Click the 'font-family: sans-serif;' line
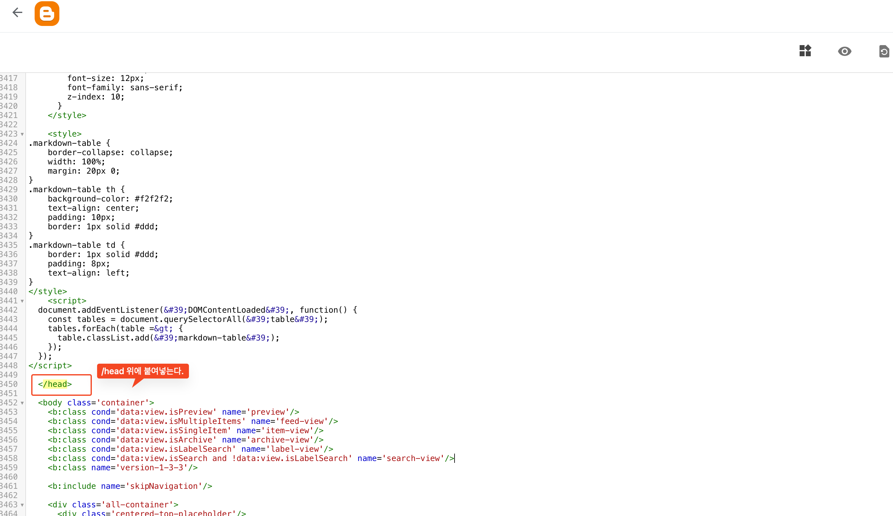This screenshot has width=893, height=516. click(x=125, y=87)
